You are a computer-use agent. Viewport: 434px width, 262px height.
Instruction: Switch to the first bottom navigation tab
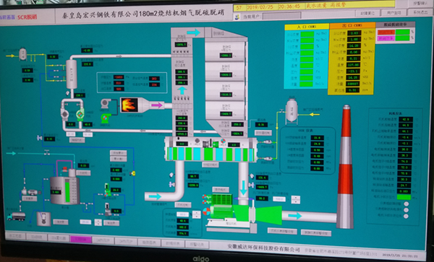click(x=15, y=236)
